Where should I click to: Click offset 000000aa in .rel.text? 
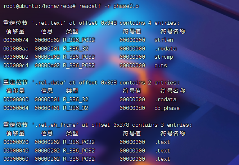16,49
